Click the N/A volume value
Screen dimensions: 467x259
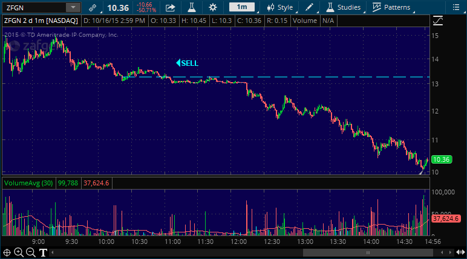pos(328,21)
